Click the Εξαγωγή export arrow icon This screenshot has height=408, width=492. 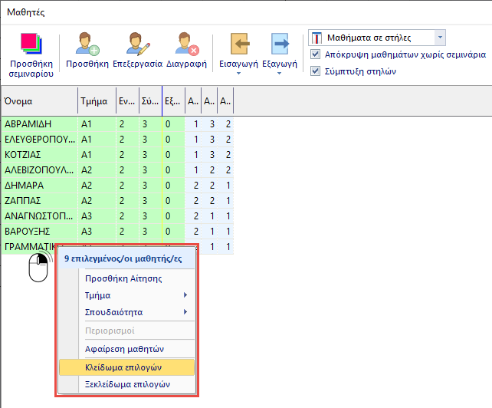click(x=280, y=44)
